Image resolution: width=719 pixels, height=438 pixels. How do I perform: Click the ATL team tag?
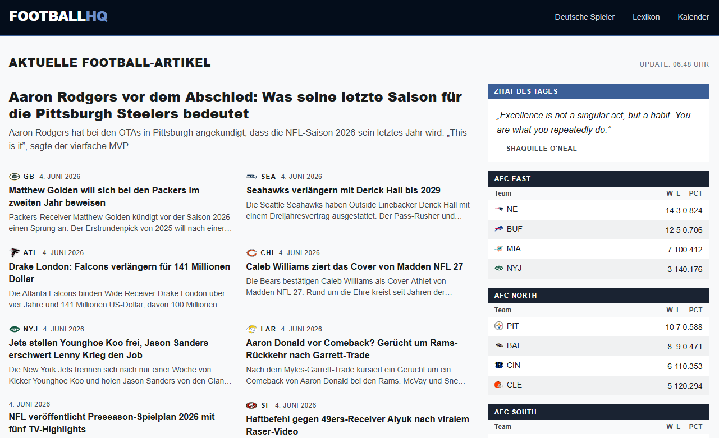coord(30,253)
